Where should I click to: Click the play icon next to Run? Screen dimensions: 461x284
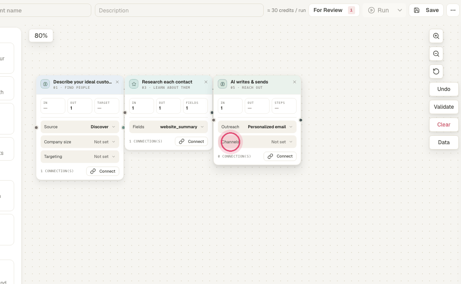(371, 10)
